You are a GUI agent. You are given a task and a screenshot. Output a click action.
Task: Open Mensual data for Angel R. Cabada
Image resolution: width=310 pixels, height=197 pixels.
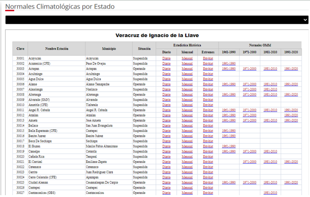coord(187,110)
